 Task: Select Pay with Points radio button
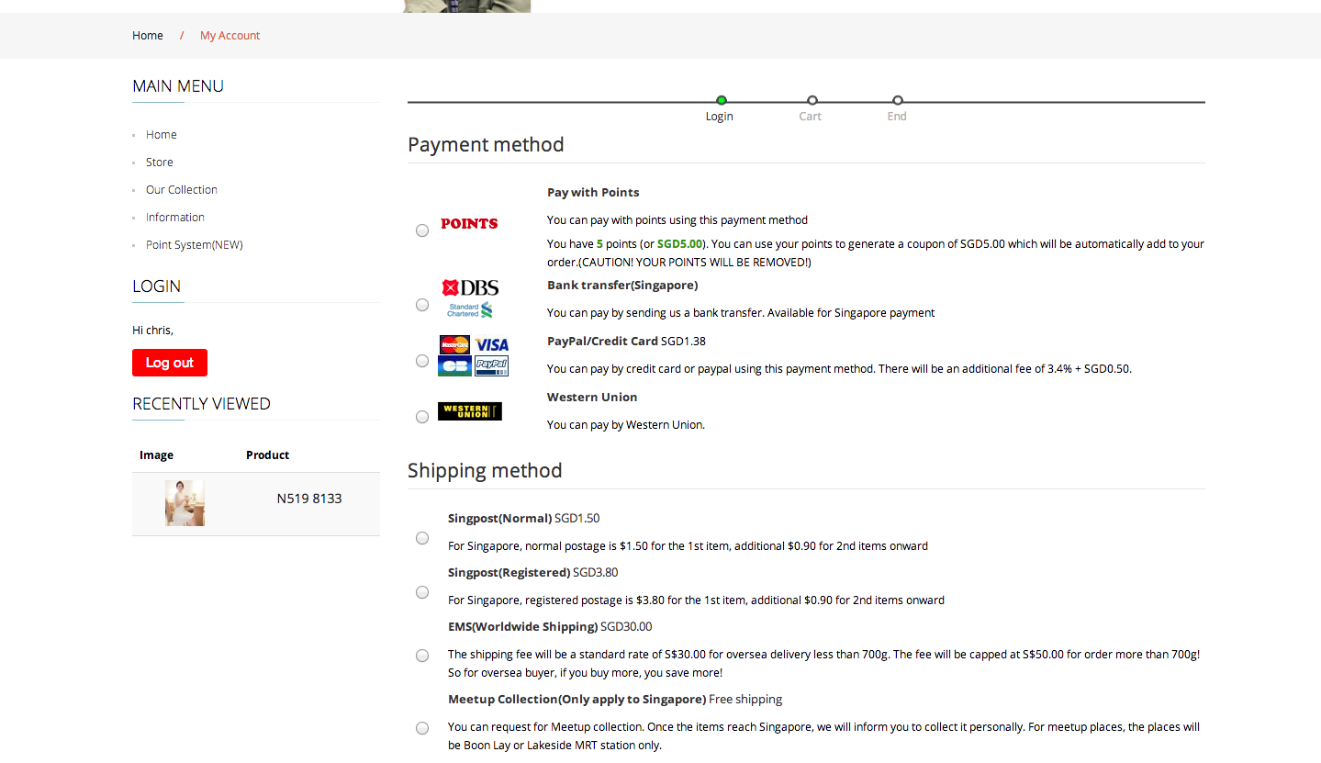[x=422, y=230]
